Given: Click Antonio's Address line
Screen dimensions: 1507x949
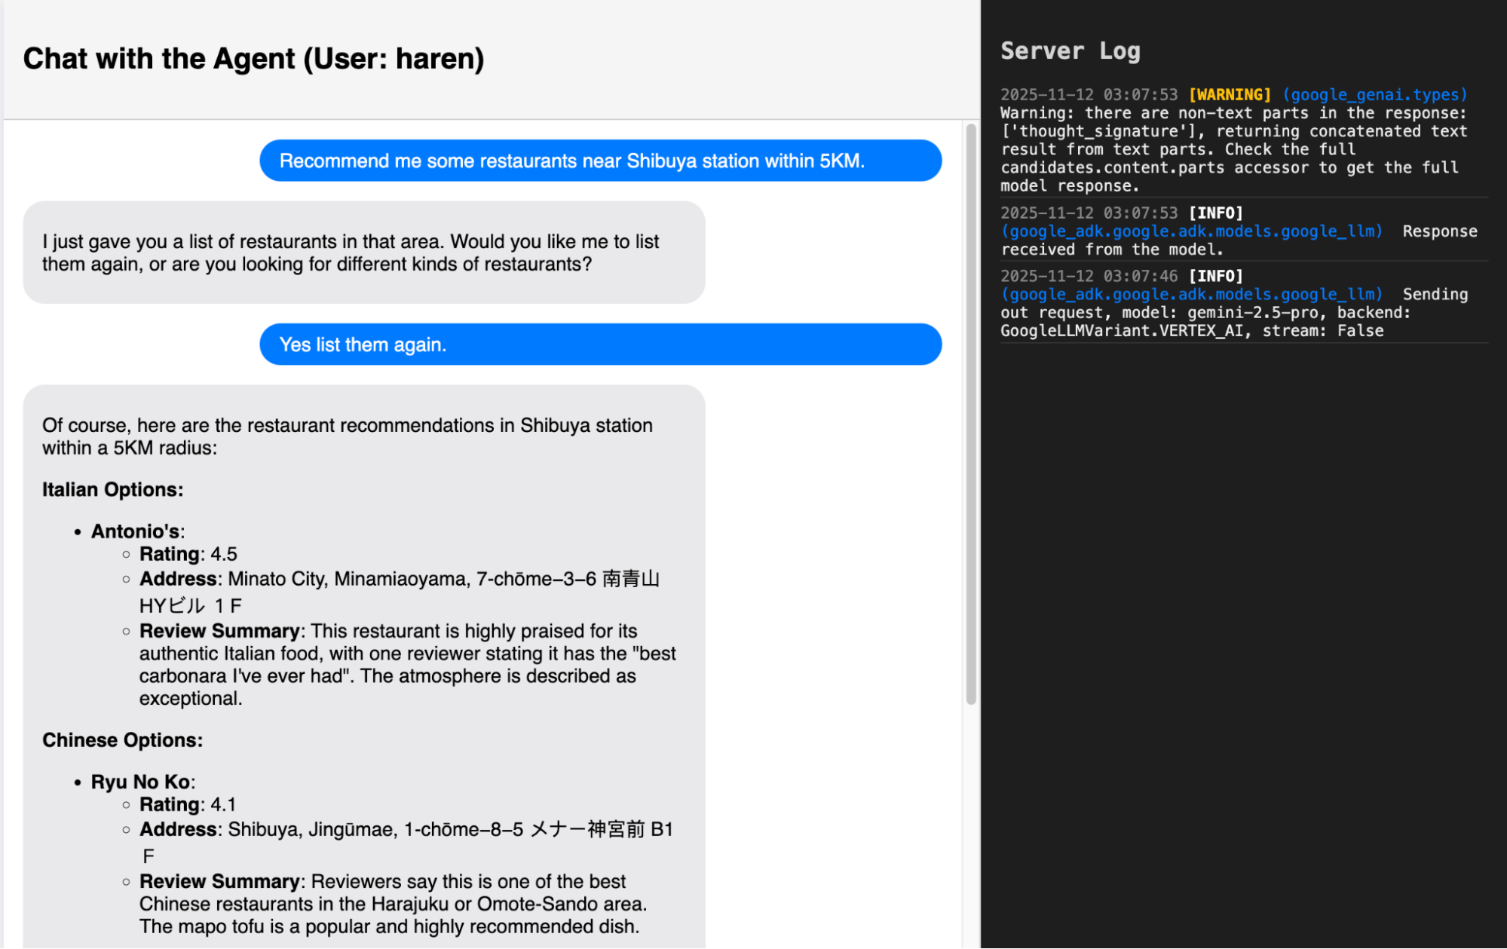Looking at the screenshot, I should [x=400, y=592].
